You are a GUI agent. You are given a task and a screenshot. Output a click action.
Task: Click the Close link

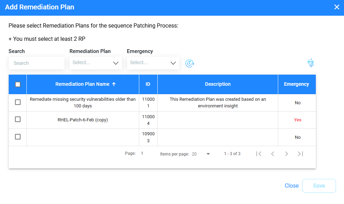291,186
